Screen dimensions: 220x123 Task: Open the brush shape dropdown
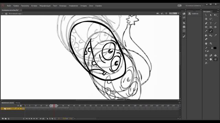pos(211,59)
